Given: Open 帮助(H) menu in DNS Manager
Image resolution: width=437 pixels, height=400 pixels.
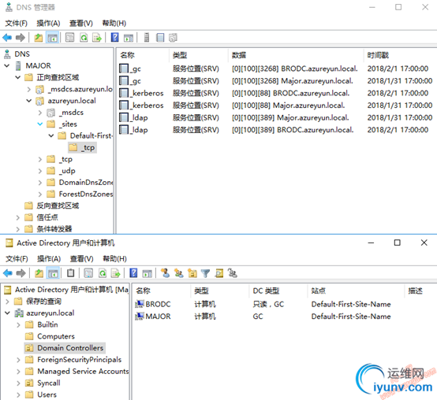Looking at the screenshot, I should [x=114, y=23].
